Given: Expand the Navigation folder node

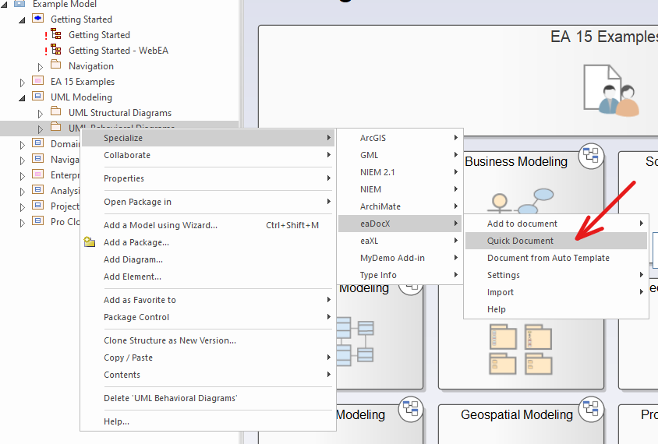Looking at the screenshot, I should point(40,67).
